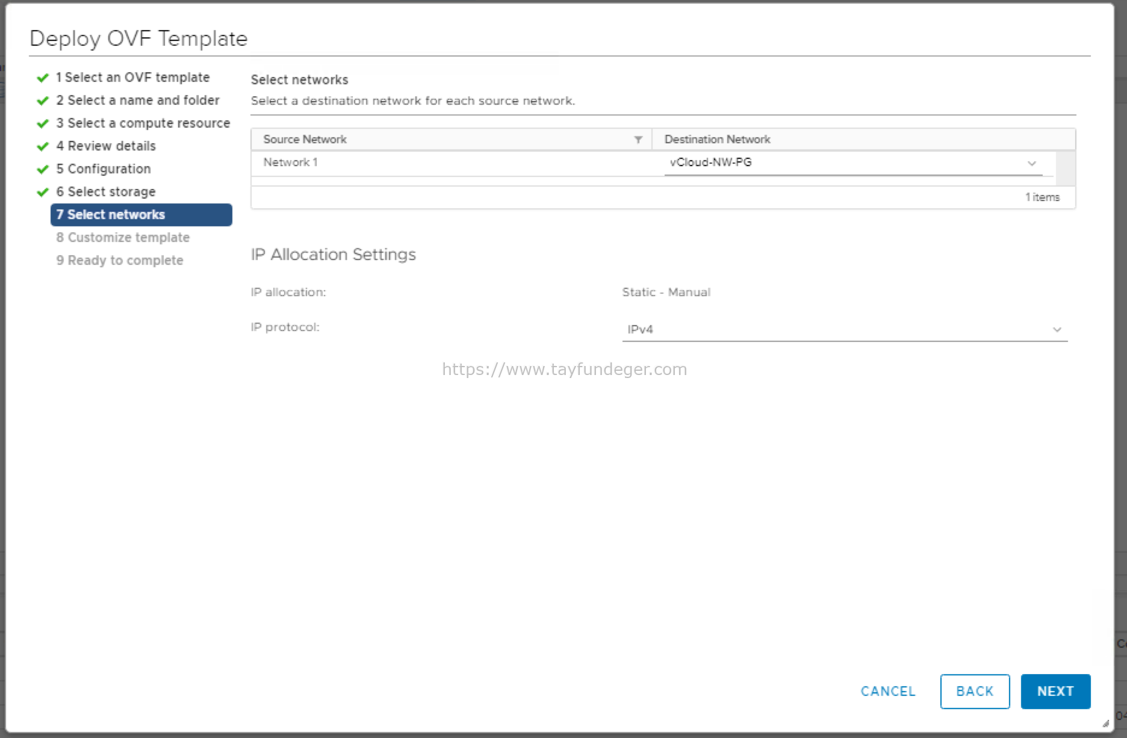Click the table vertical scrollbar
This screenshot has height=738, width=1127.
point(1066,168)
